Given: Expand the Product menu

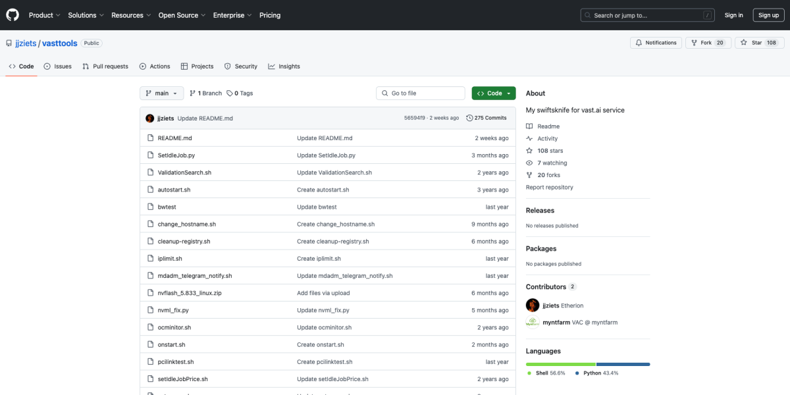Looking at the screenshot, I should click(44, 15).
